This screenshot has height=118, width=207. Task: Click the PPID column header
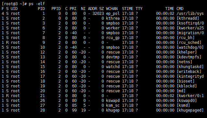[x=56, y=9]
